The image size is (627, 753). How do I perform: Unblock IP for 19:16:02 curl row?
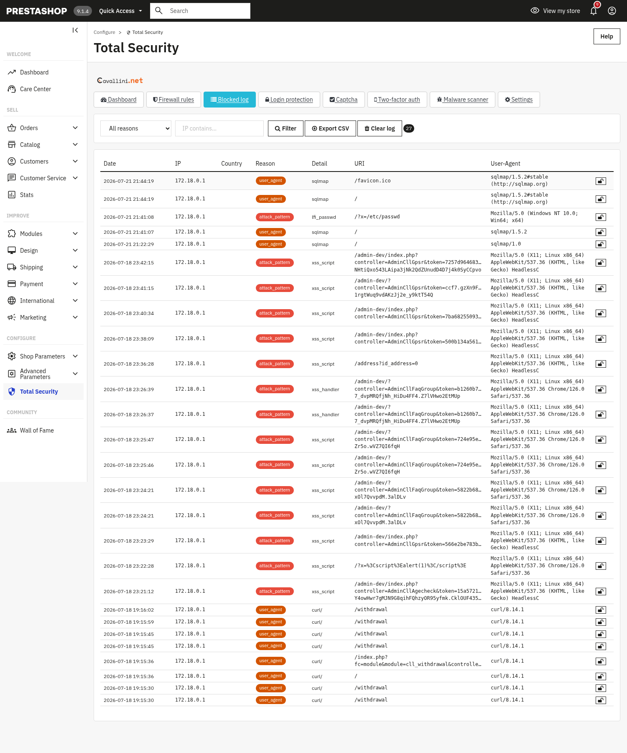601,610
